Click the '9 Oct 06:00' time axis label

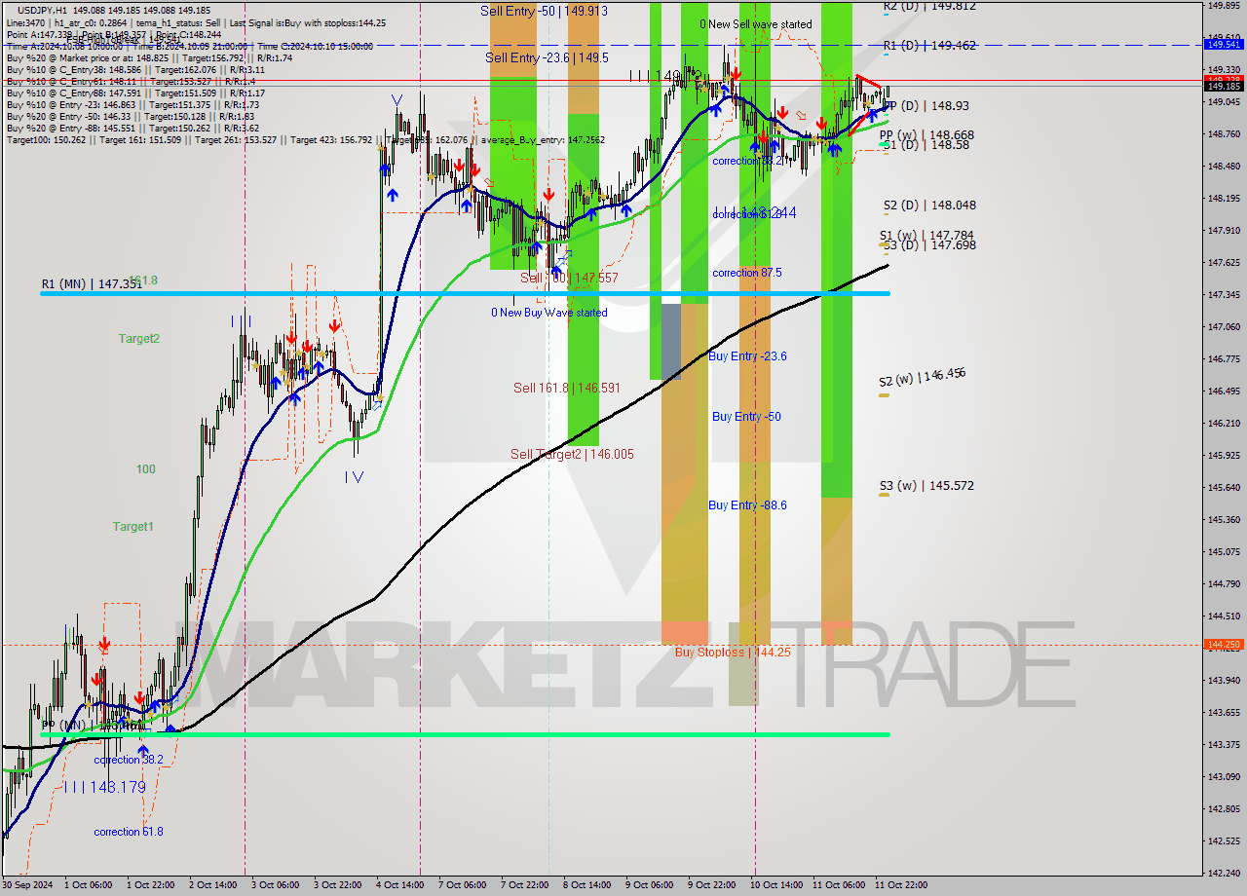649,885
